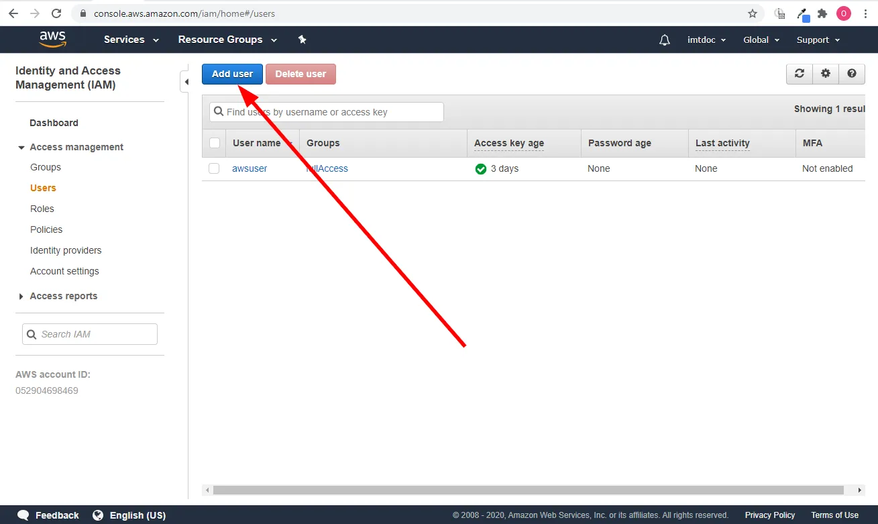Click the AWS account ID number 052904698469

47,390
